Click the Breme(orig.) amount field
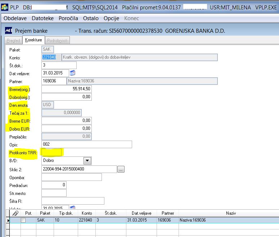The width and height of the screenshot is (279, 237). tap(67, 89)
